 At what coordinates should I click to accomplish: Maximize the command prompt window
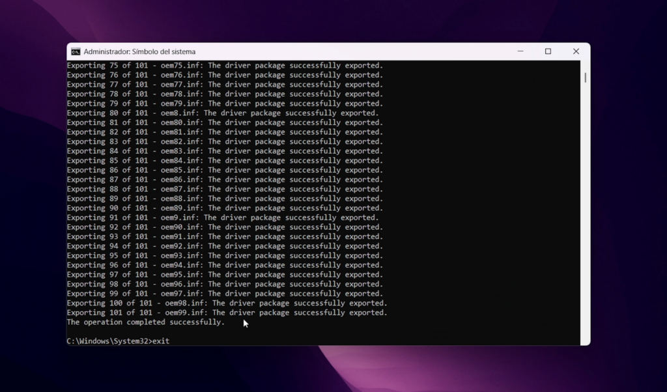tap(548, 51)
